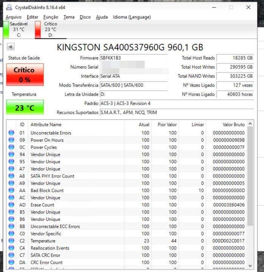Click the scroll down arrow of attribute list
Image resolution: width=264 pixels, height=272 pixels.
(250, 266)
